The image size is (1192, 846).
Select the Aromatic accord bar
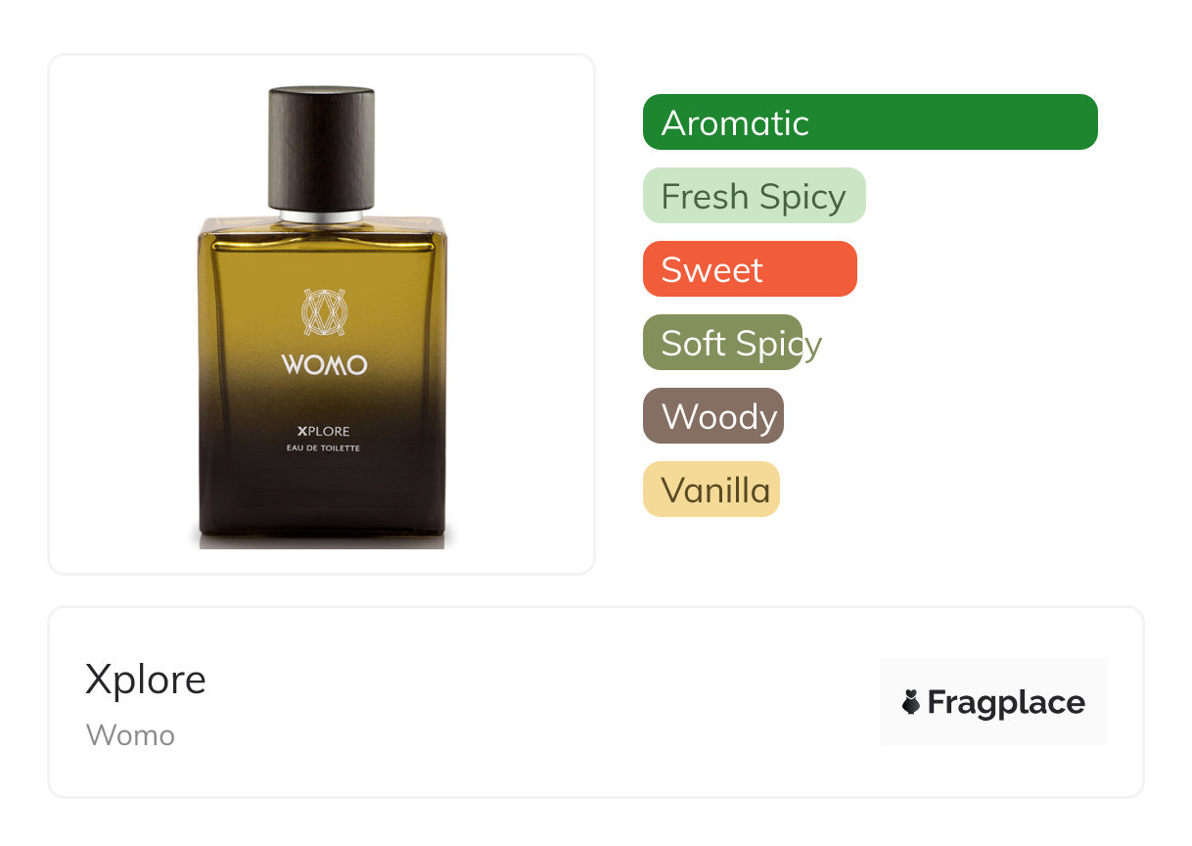pyautogui.click(x=870, y=122)
